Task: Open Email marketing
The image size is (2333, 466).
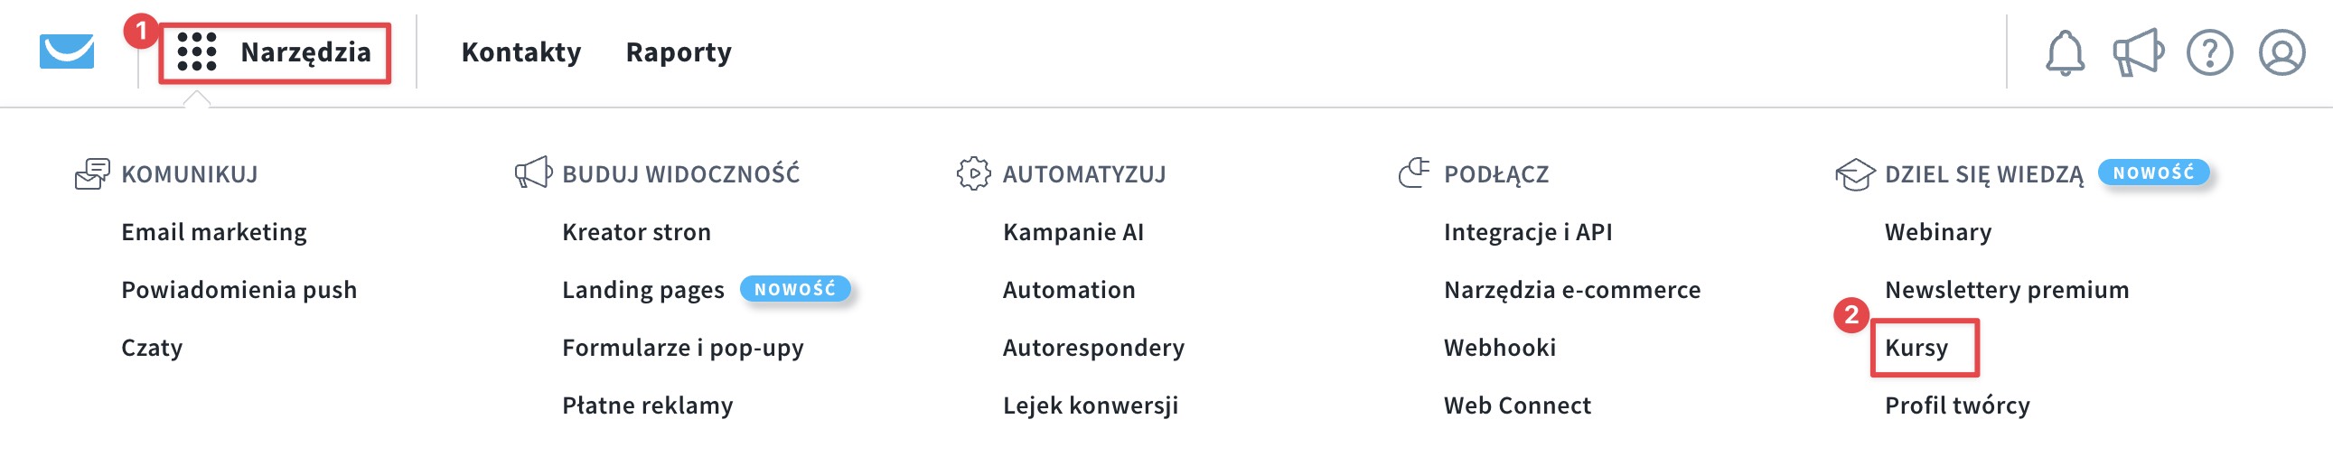Action: [214, 232]
